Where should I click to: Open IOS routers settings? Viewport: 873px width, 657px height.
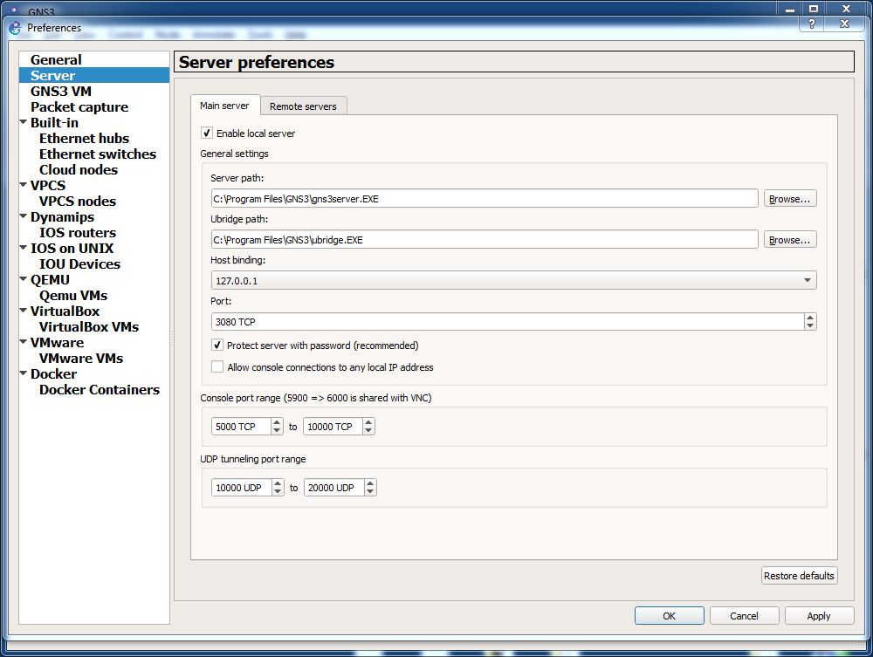78,233
